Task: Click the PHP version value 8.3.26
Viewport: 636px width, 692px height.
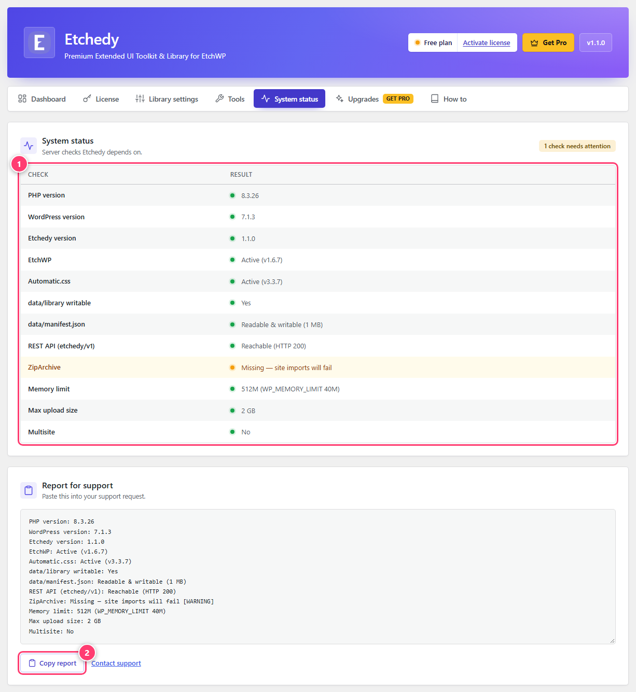Action: 250,195
